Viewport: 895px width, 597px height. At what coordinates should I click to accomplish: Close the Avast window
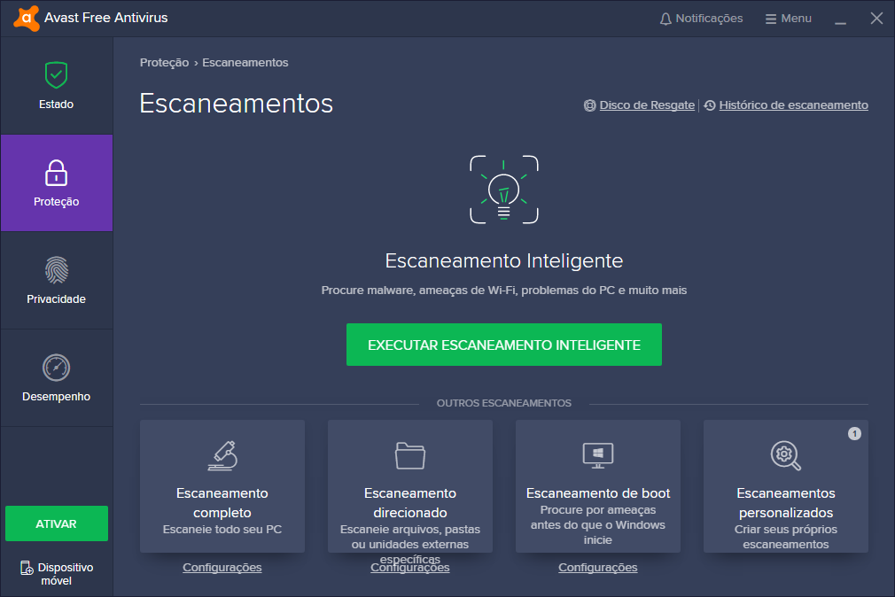click(876, 19)
